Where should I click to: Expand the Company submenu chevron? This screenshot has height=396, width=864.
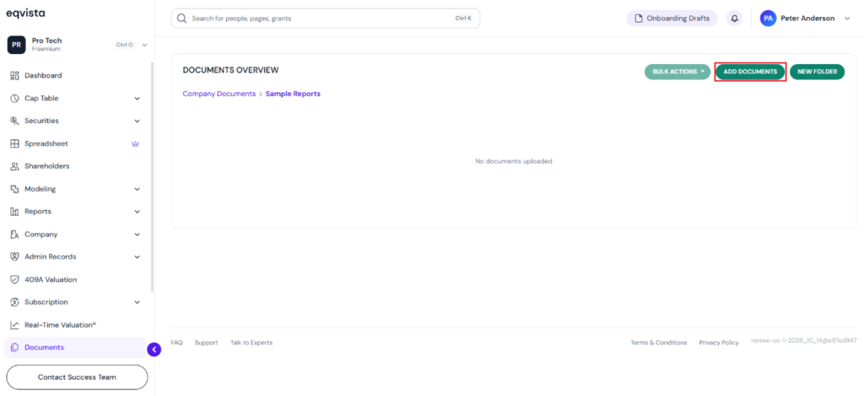(138, 235)
